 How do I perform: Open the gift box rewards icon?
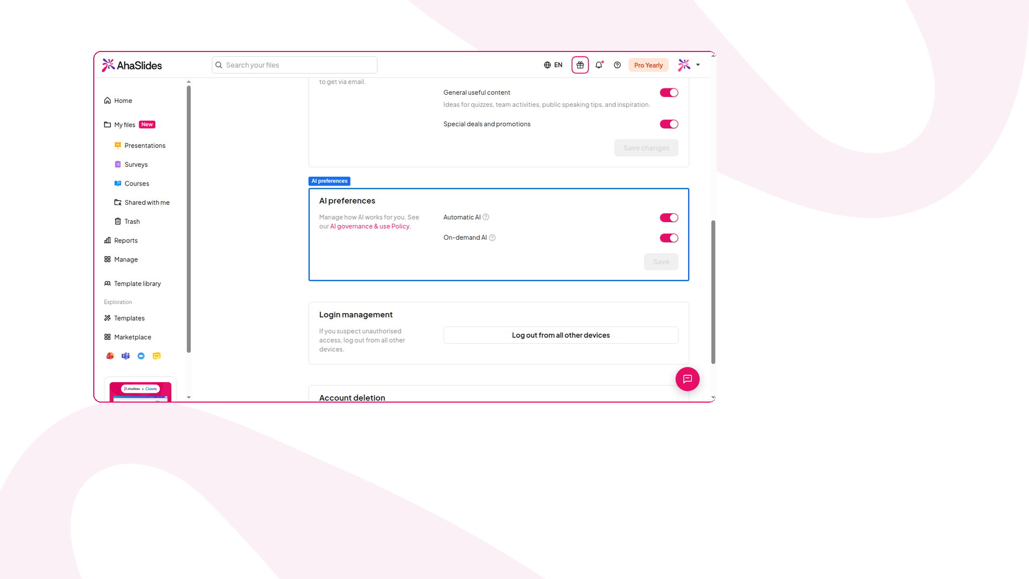pos(580,65)
